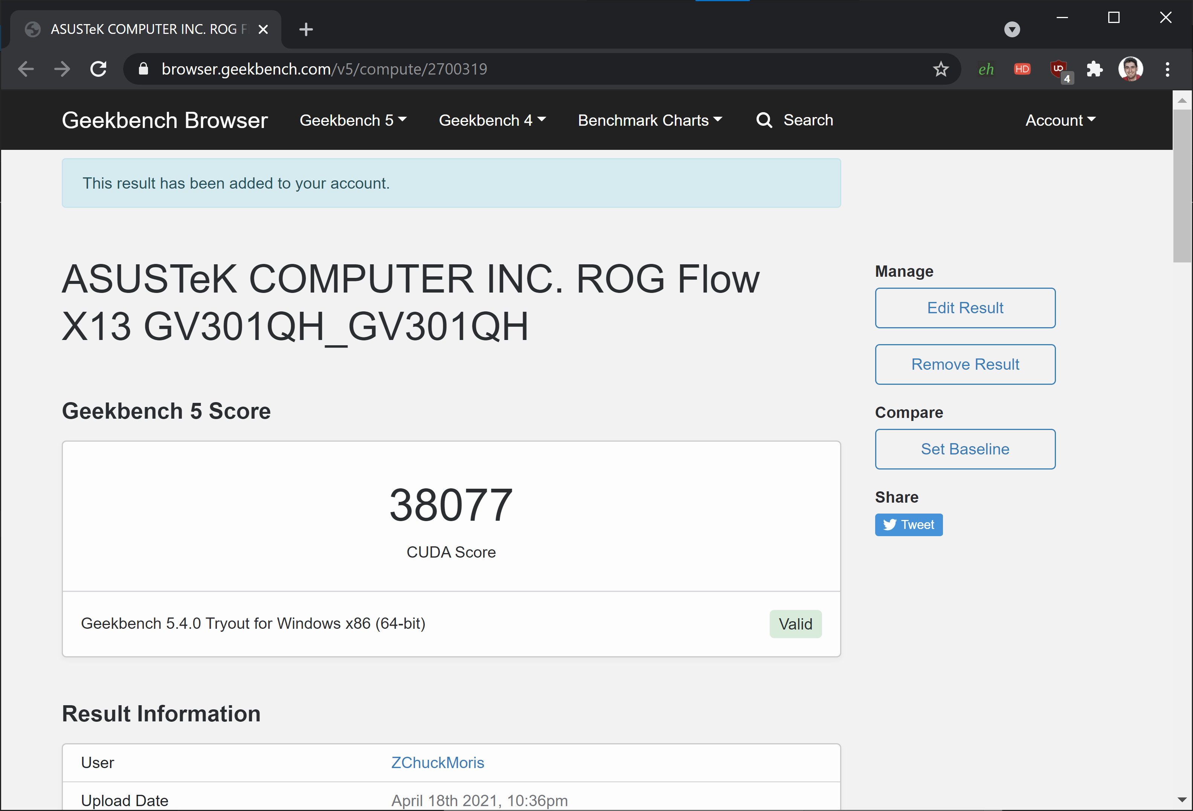This screenshot has height=811, width=1193.
Task: Click the Edit Result button
Action: 964,308
